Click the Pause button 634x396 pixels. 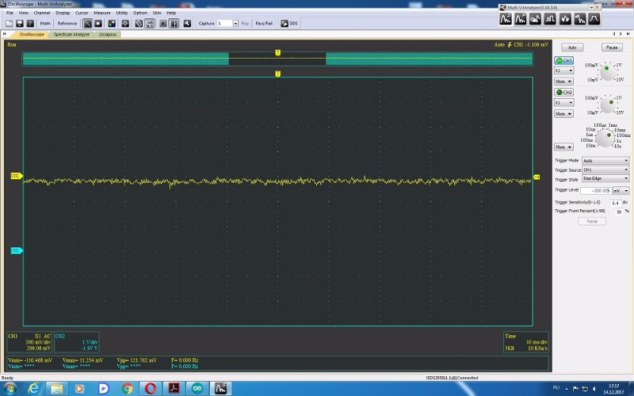coord(612,48)
